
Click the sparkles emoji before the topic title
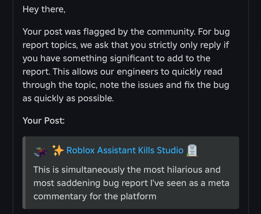tap(58, 150)
